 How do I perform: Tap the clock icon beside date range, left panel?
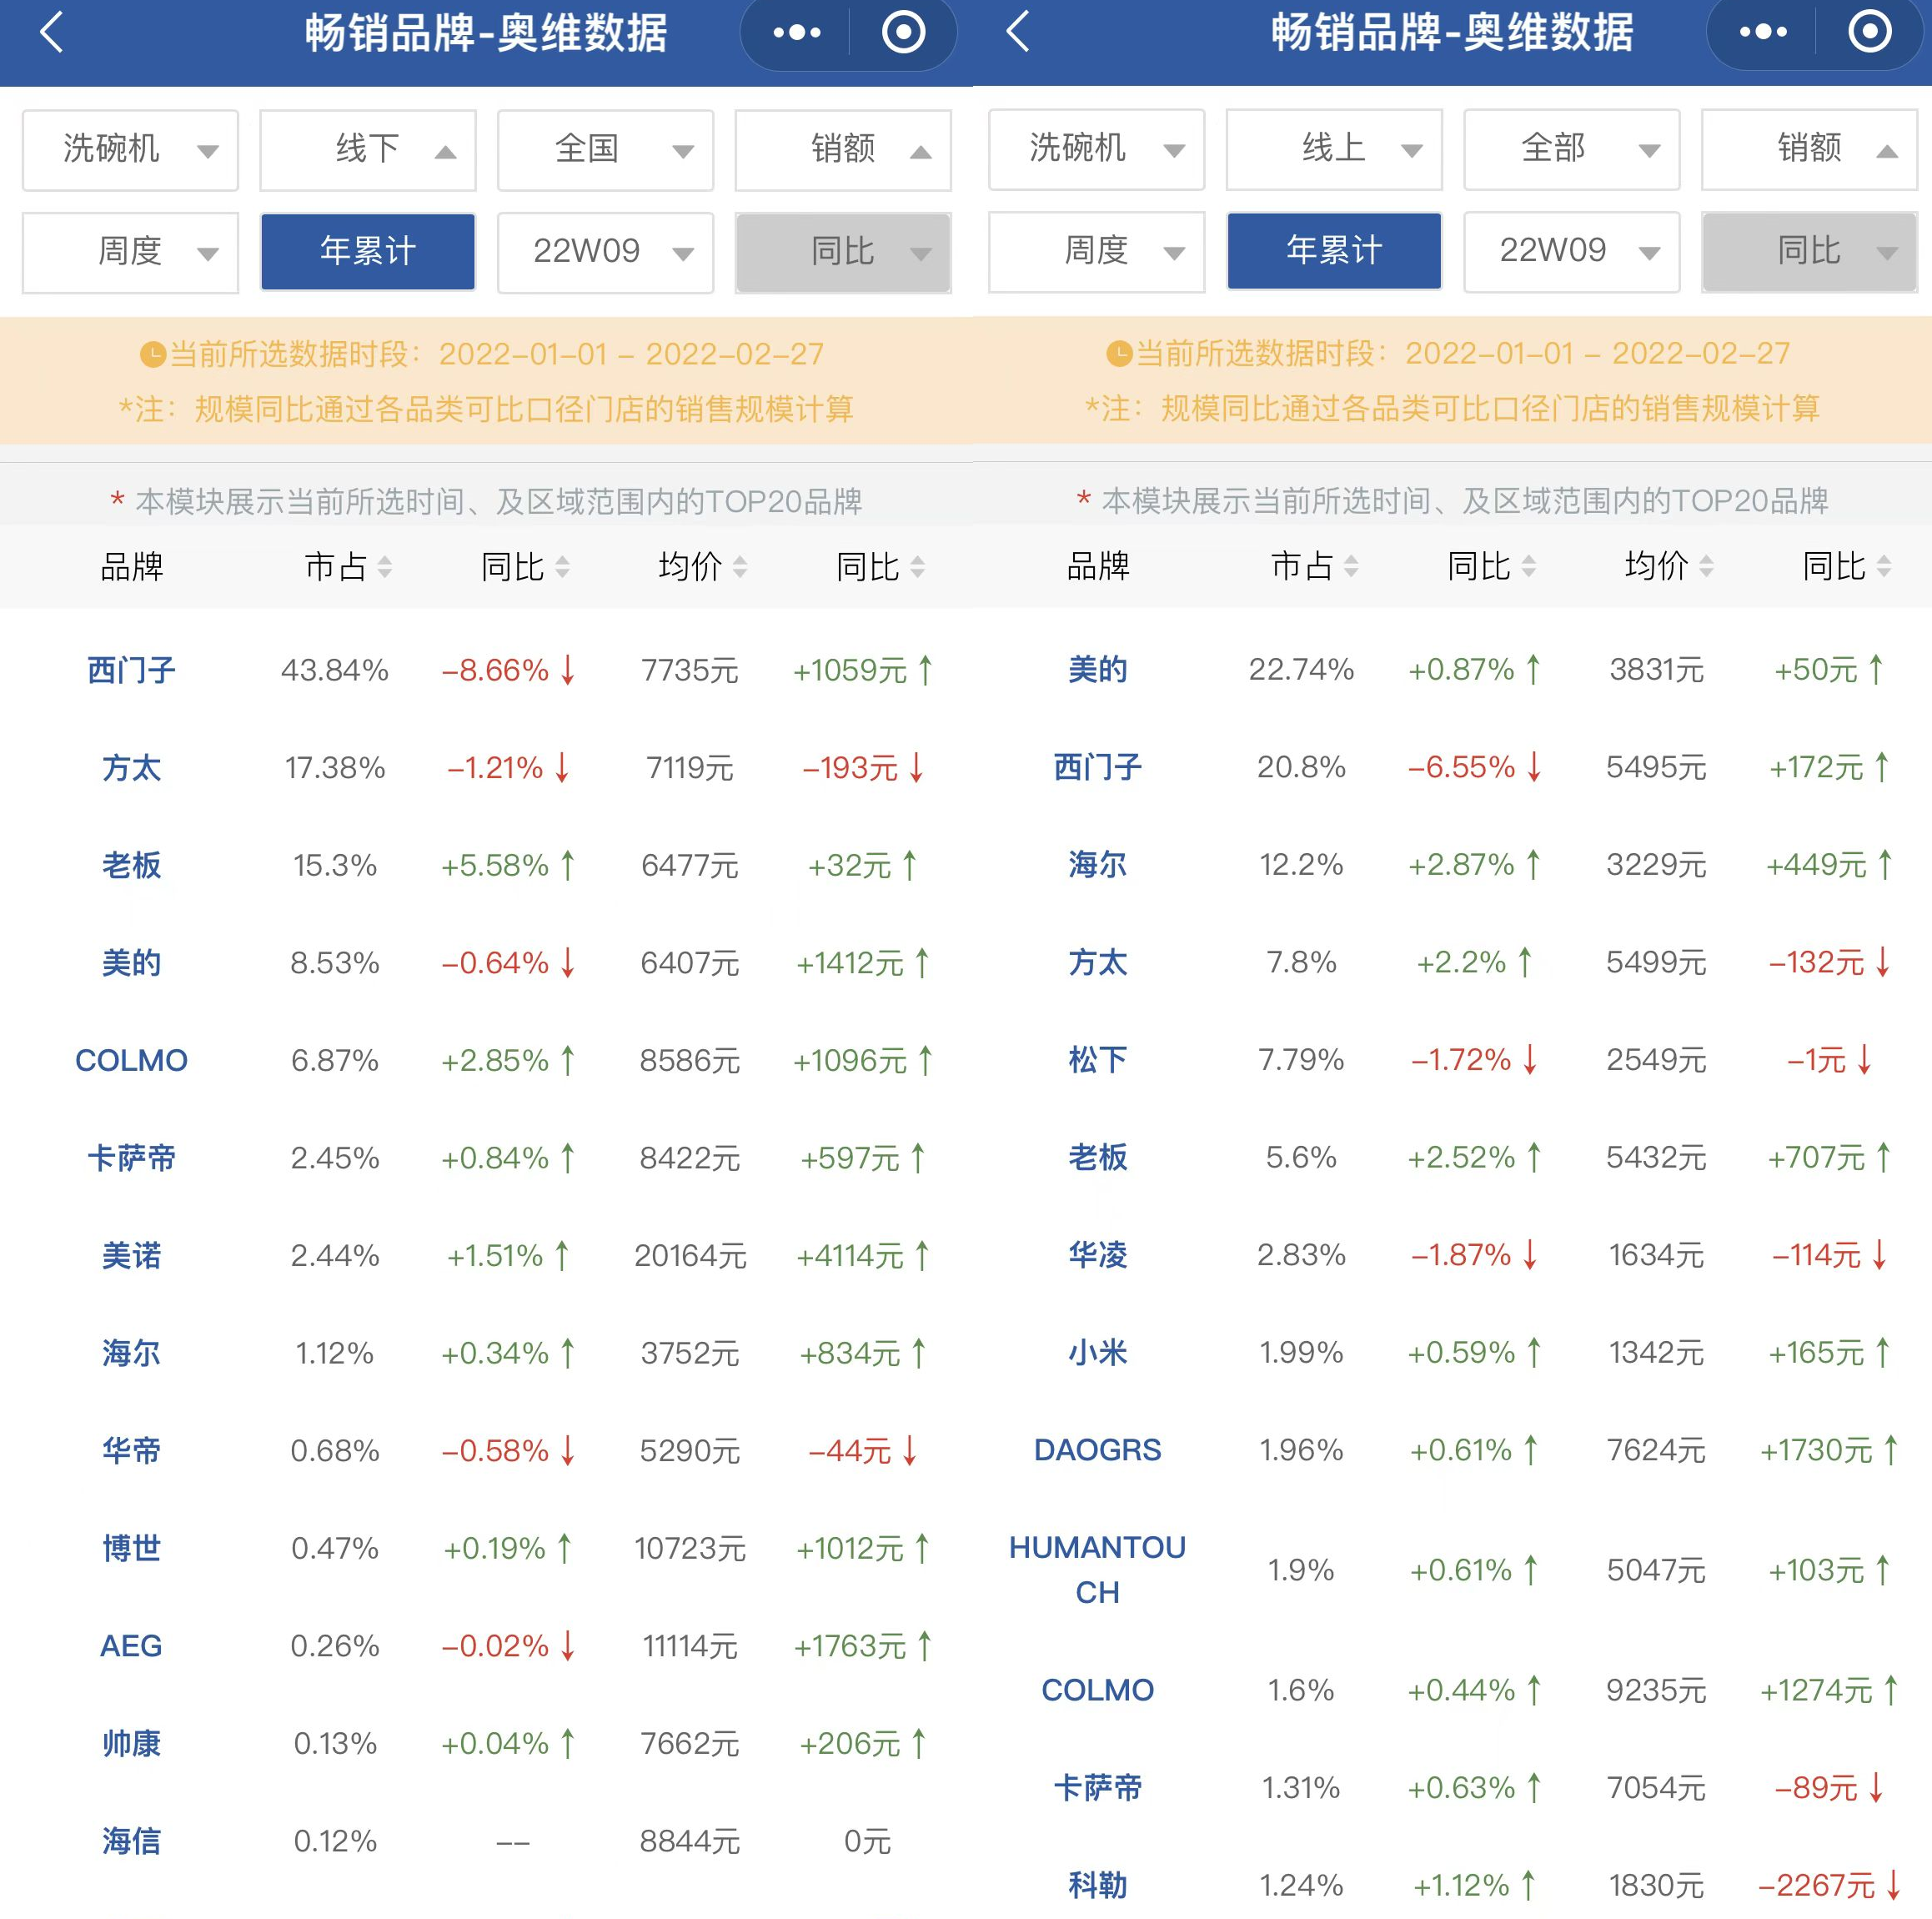coord(152,354)
